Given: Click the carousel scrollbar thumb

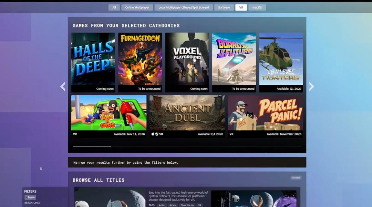Looking at the screenshot, I should (92, 146).
